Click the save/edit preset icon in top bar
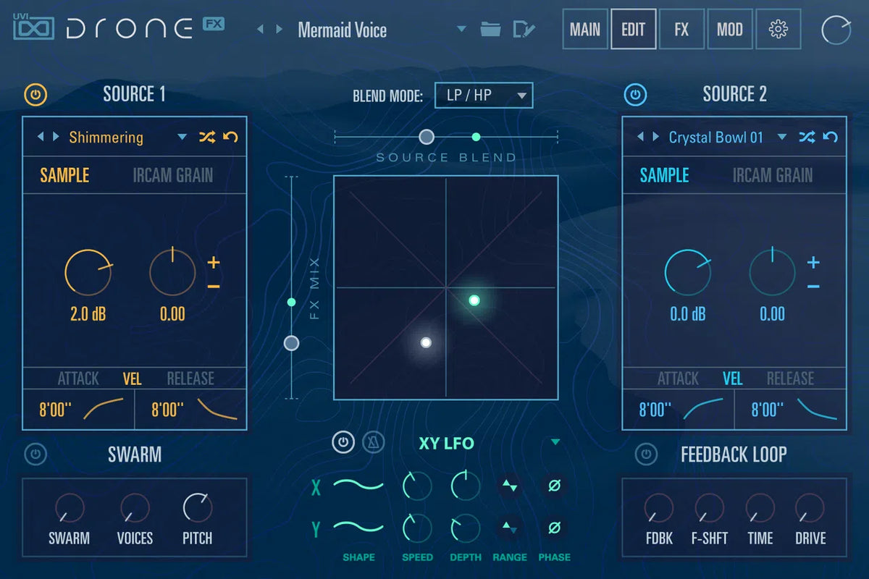Viewport: 869px width, 579px height. pyautogui.click(x=525, y=29)
